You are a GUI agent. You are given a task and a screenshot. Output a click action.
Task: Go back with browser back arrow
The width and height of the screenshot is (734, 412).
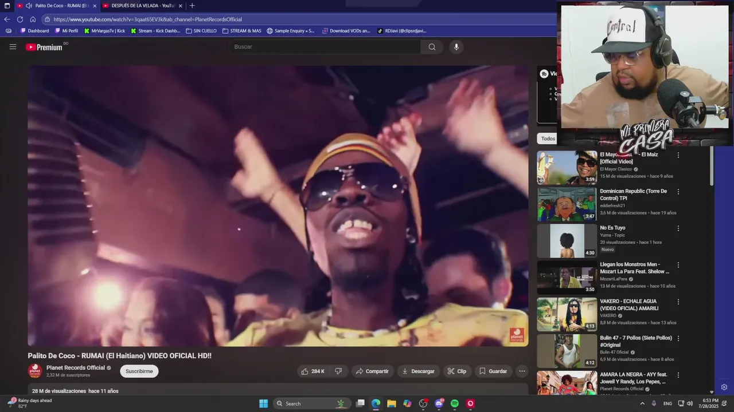click(x=7, y=19)
